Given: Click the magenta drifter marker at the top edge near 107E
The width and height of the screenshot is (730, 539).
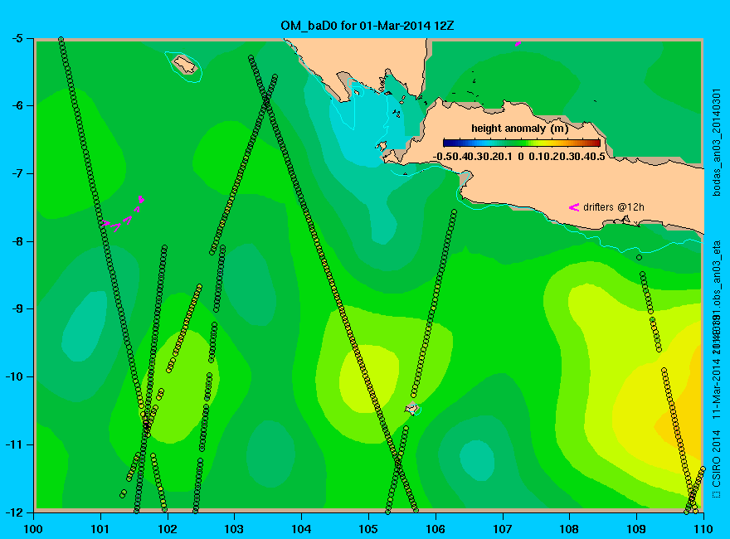Looking at the screenshot, I should (518, 44).
